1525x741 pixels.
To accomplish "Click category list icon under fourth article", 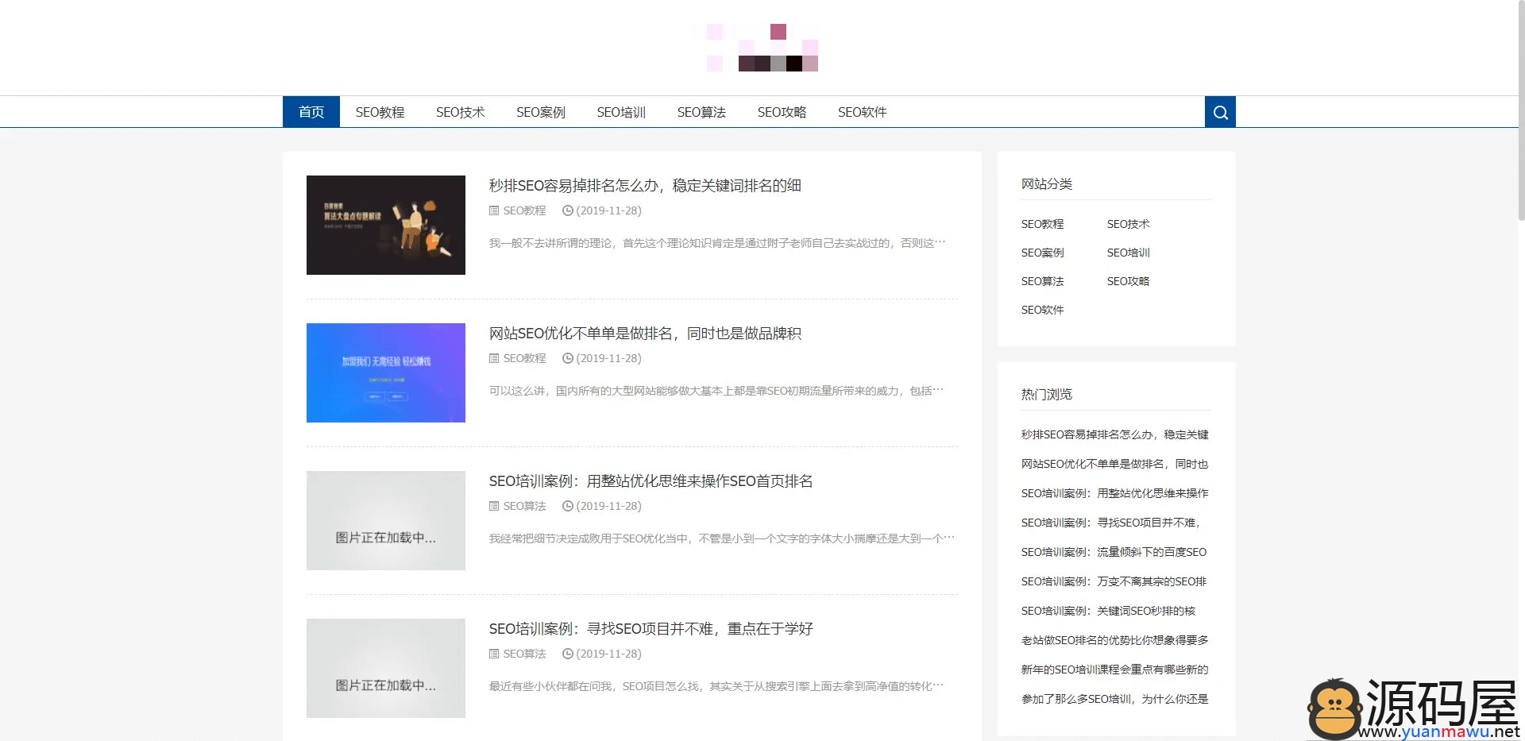I will click(x=494, y=654).
